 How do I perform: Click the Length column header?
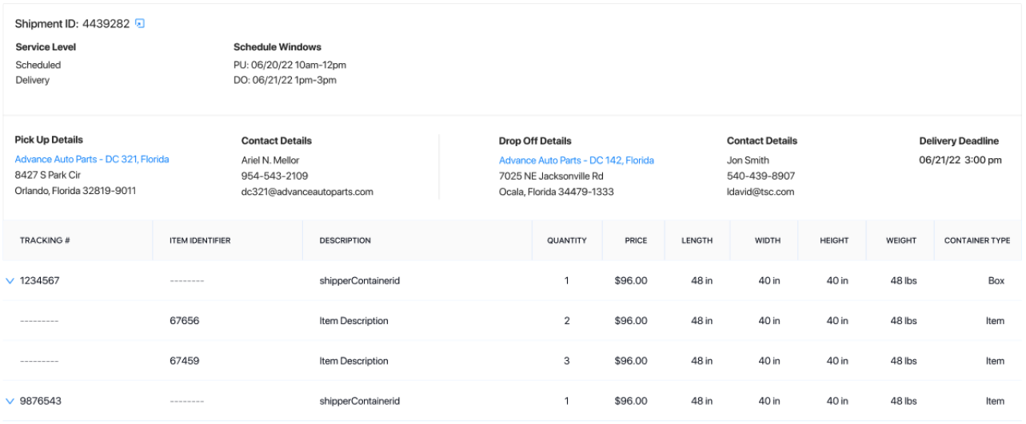point(697,240)
